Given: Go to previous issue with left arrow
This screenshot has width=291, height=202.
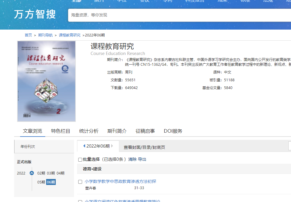Looking at the screenshot, I should coord(84,146).
